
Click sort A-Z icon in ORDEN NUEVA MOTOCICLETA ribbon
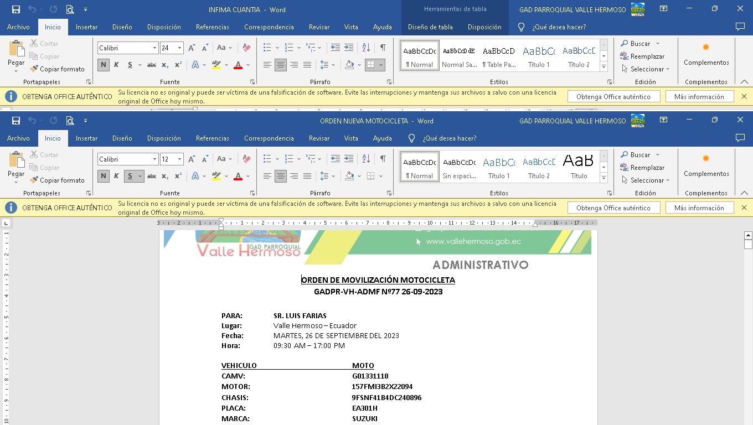pos(366,159)
